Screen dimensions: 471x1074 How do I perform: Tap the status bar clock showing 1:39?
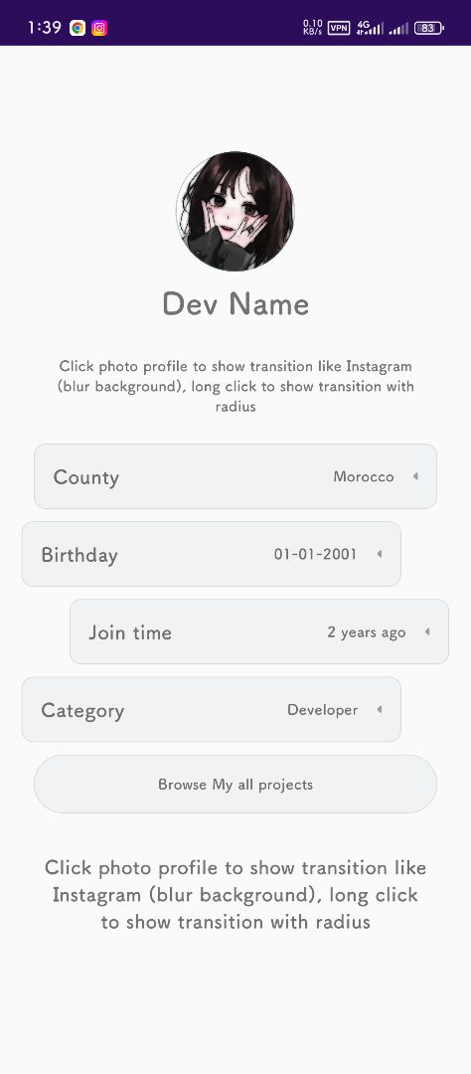pos(45,28)
